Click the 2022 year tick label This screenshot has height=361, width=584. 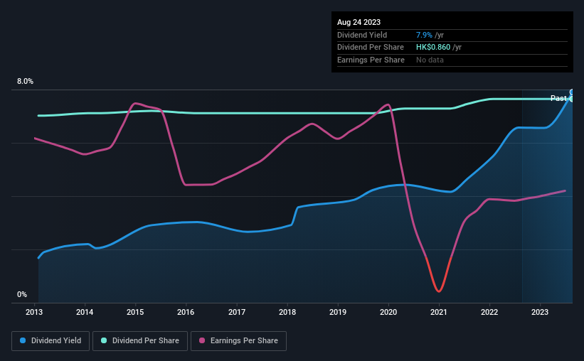tap(489, 311)
